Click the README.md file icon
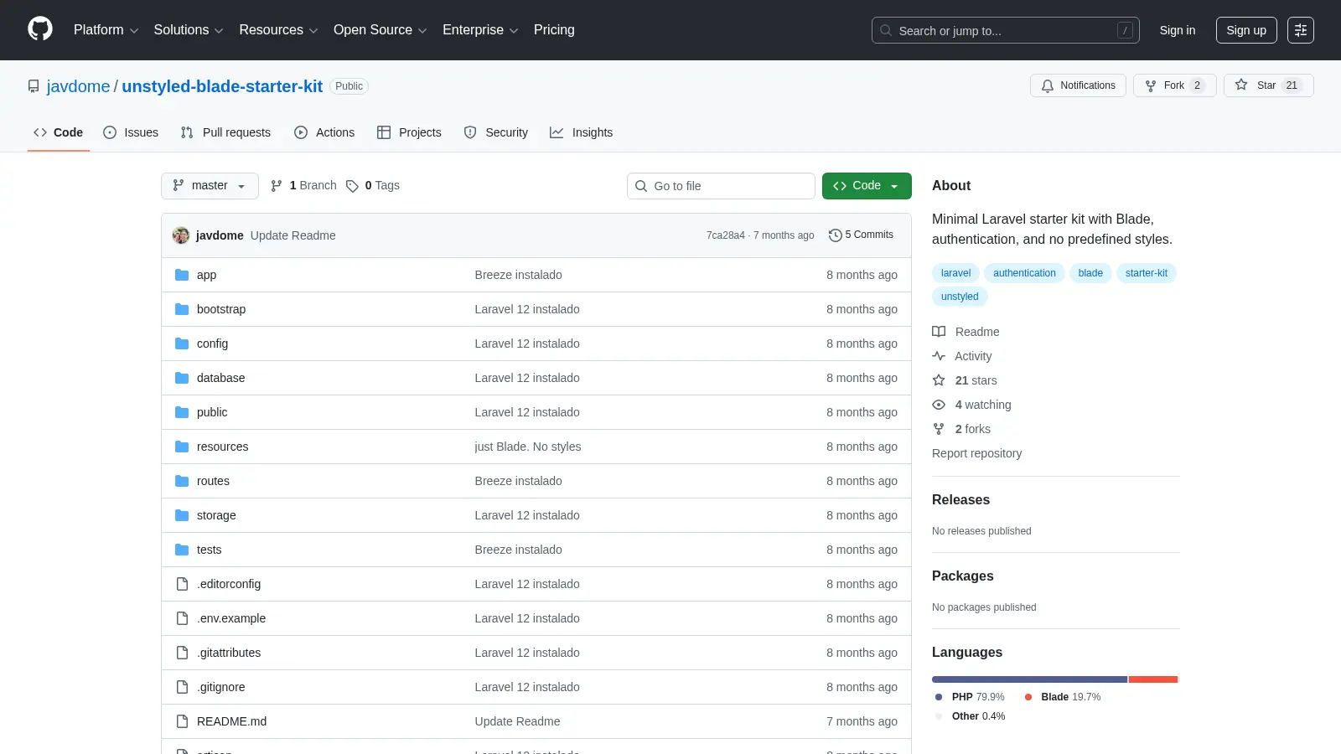Viewport: 1341px width, 754px height. click(x=182, y=721)
